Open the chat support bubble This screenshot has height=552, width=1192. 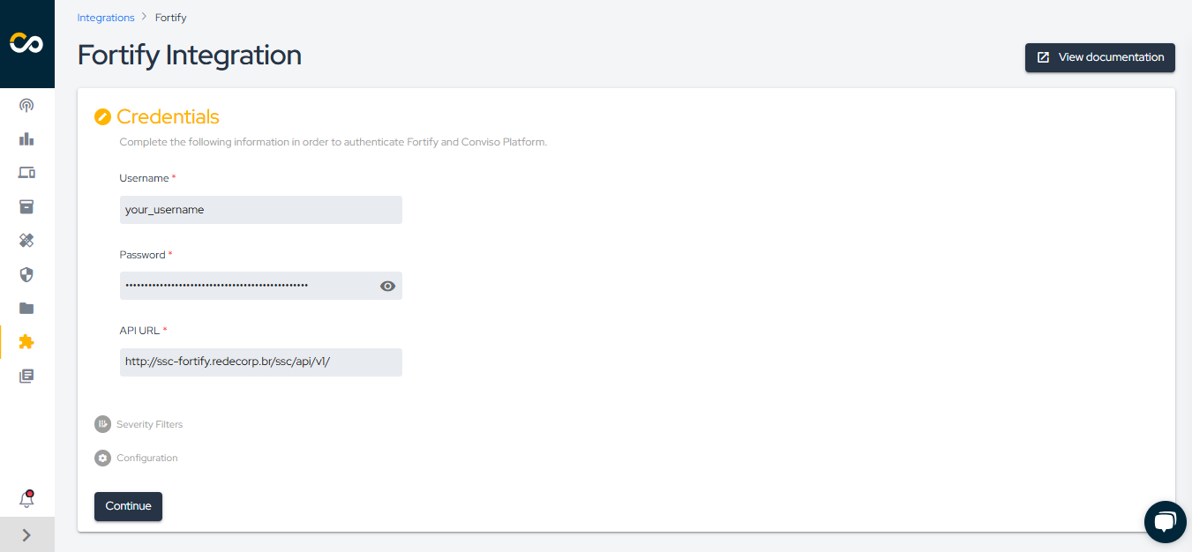(1165, 522)
